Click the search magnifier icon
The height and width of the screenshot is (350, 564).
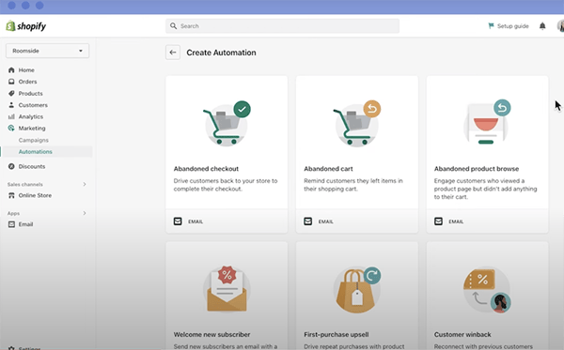[173, 26]
